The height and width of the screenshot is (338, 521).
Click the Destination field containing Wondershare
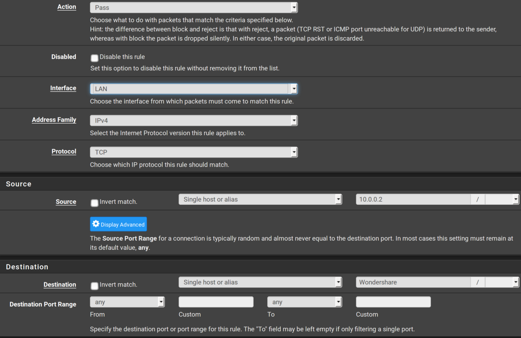413,282
